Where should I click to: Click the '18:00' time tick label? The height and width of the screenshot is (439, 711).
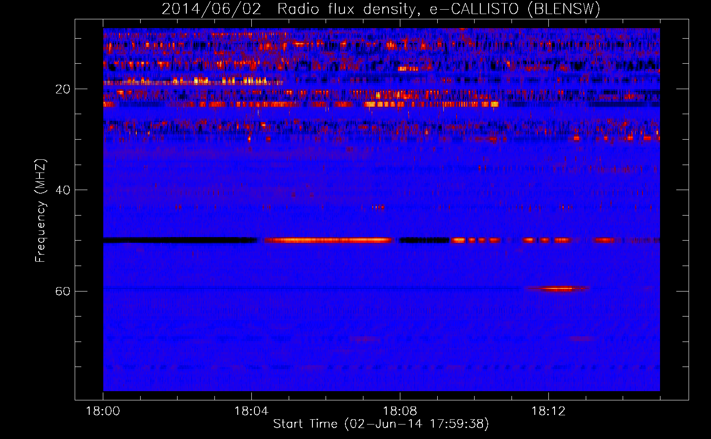coord(103,411)
